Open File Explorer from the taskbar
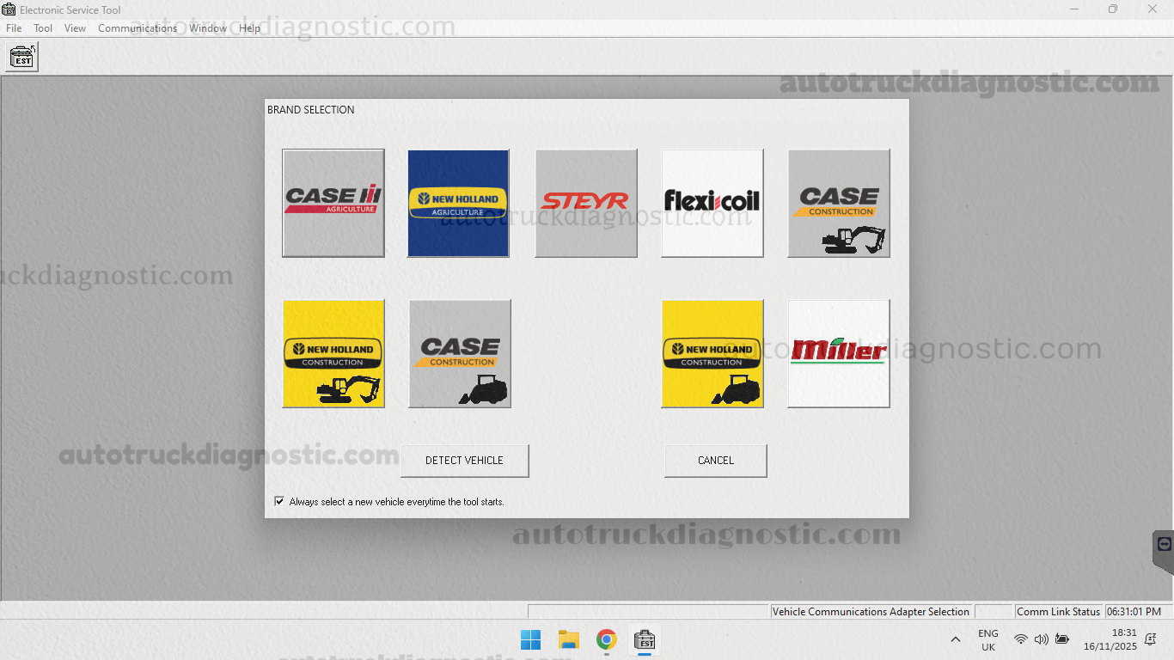This screenshot has height=660, width=1174. 568,639
